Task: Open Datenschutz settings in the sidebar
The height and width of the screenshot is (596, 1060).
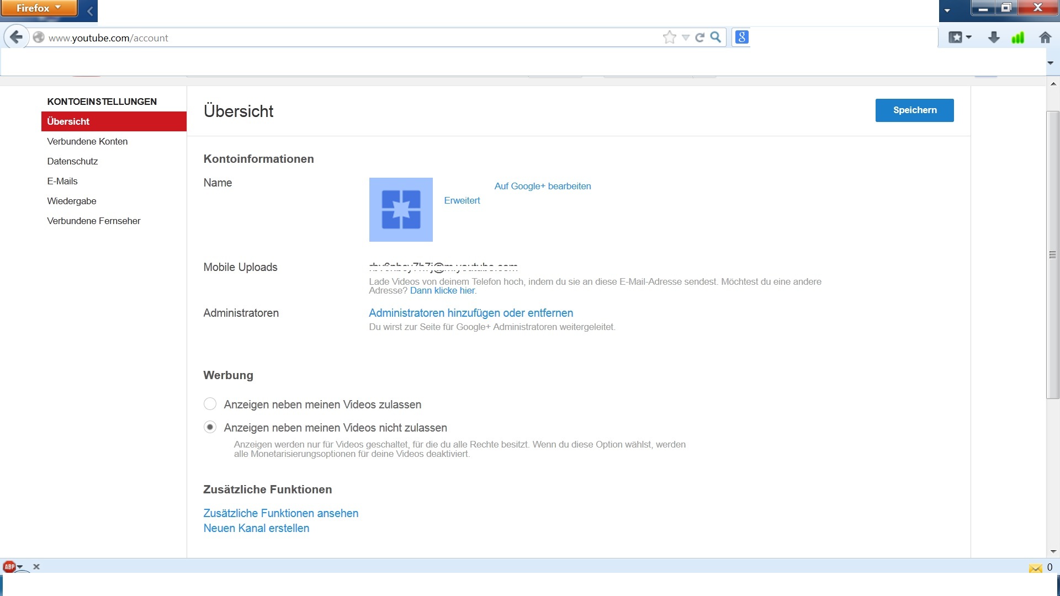Action: pyautogui.click(x=72, y=161)
